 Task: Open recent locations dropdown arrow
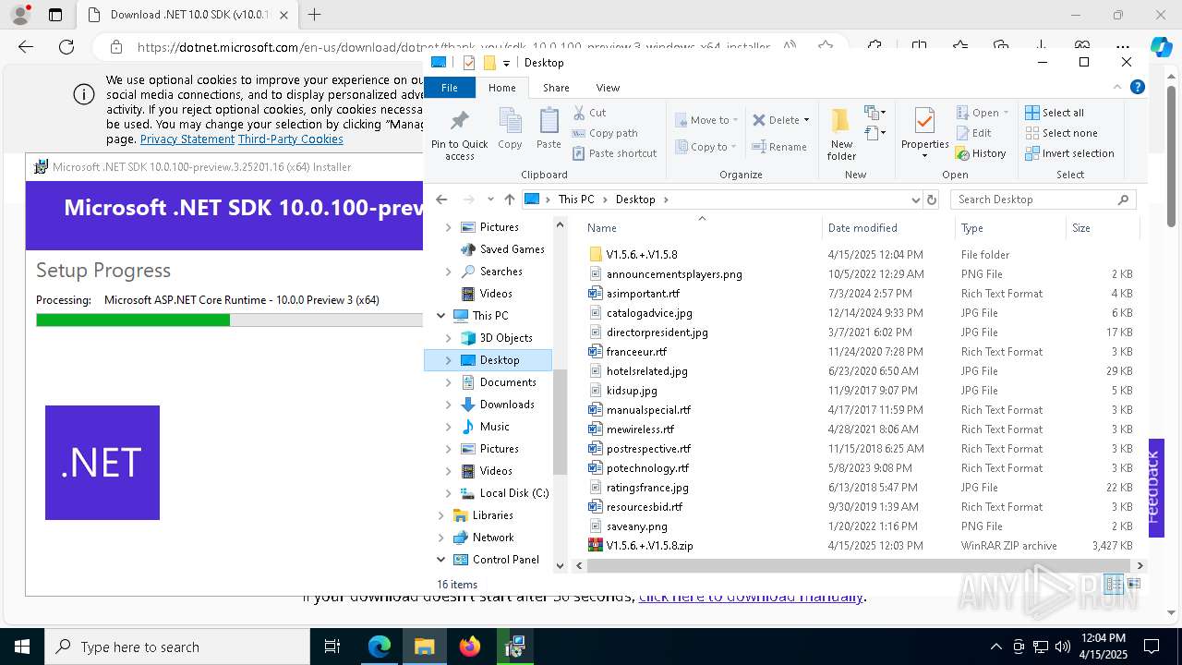click(489, 199)
